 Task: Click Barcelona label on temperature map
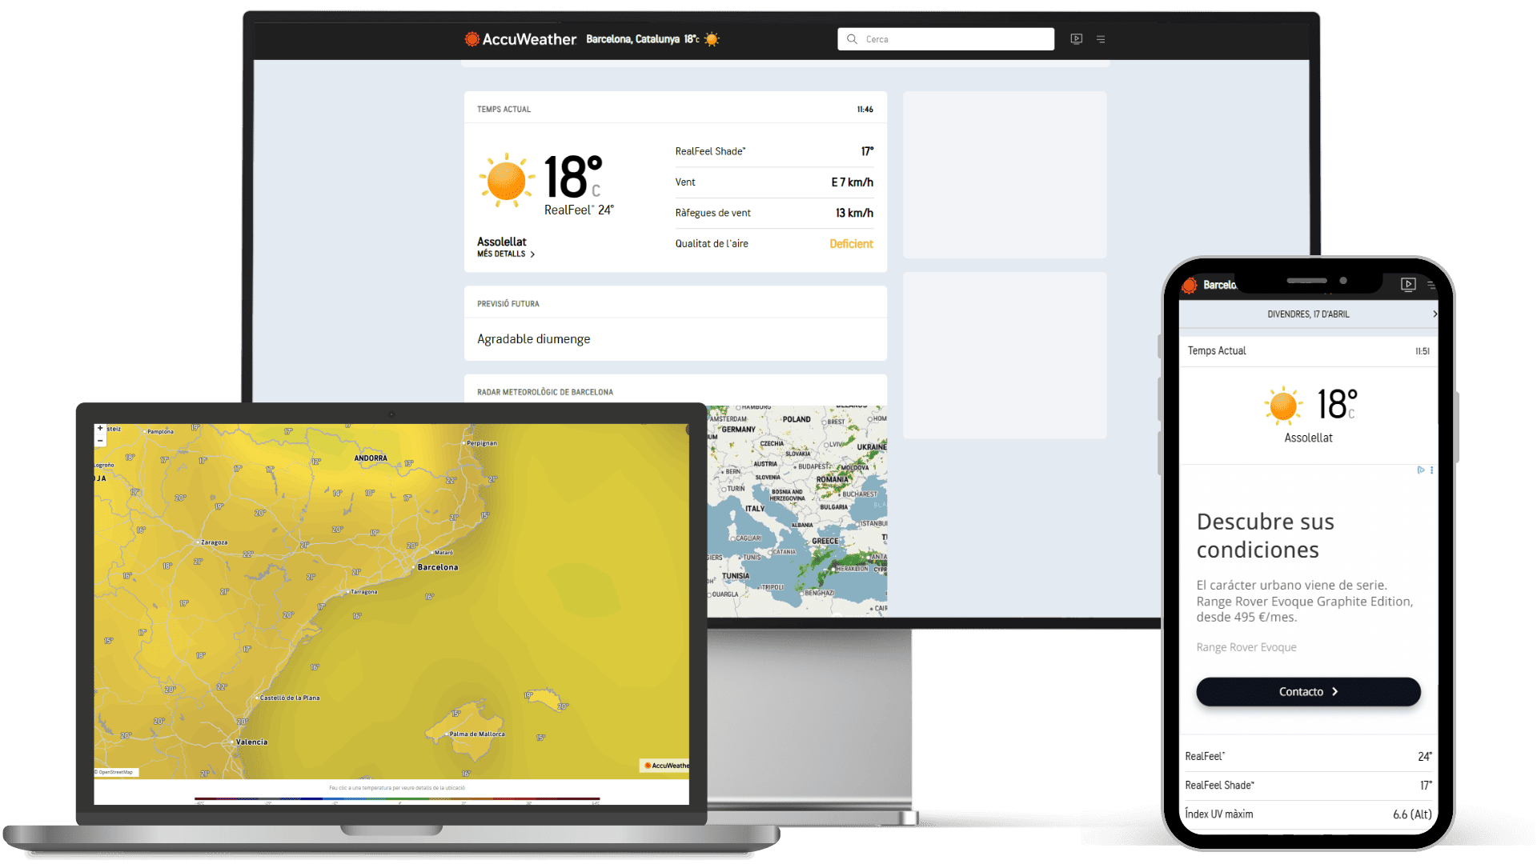click(x=437, y=567)
